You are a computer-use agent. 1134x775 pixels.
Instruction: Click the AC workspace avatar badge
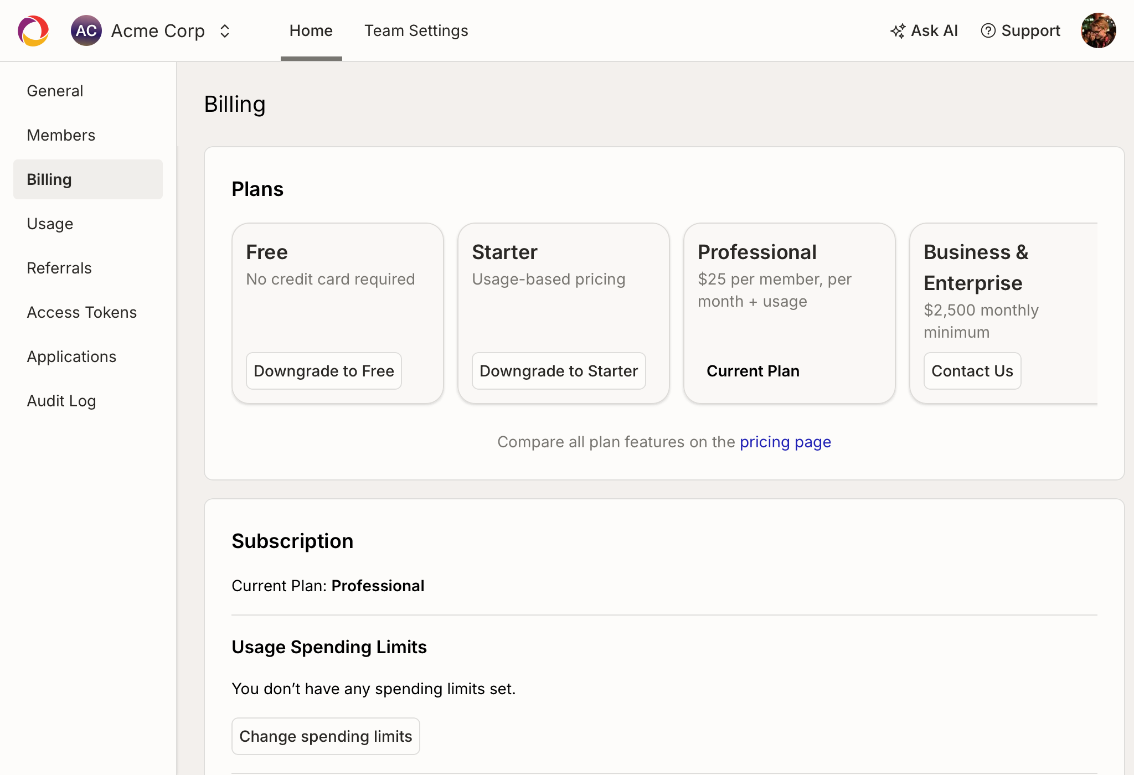click(86, 30)
